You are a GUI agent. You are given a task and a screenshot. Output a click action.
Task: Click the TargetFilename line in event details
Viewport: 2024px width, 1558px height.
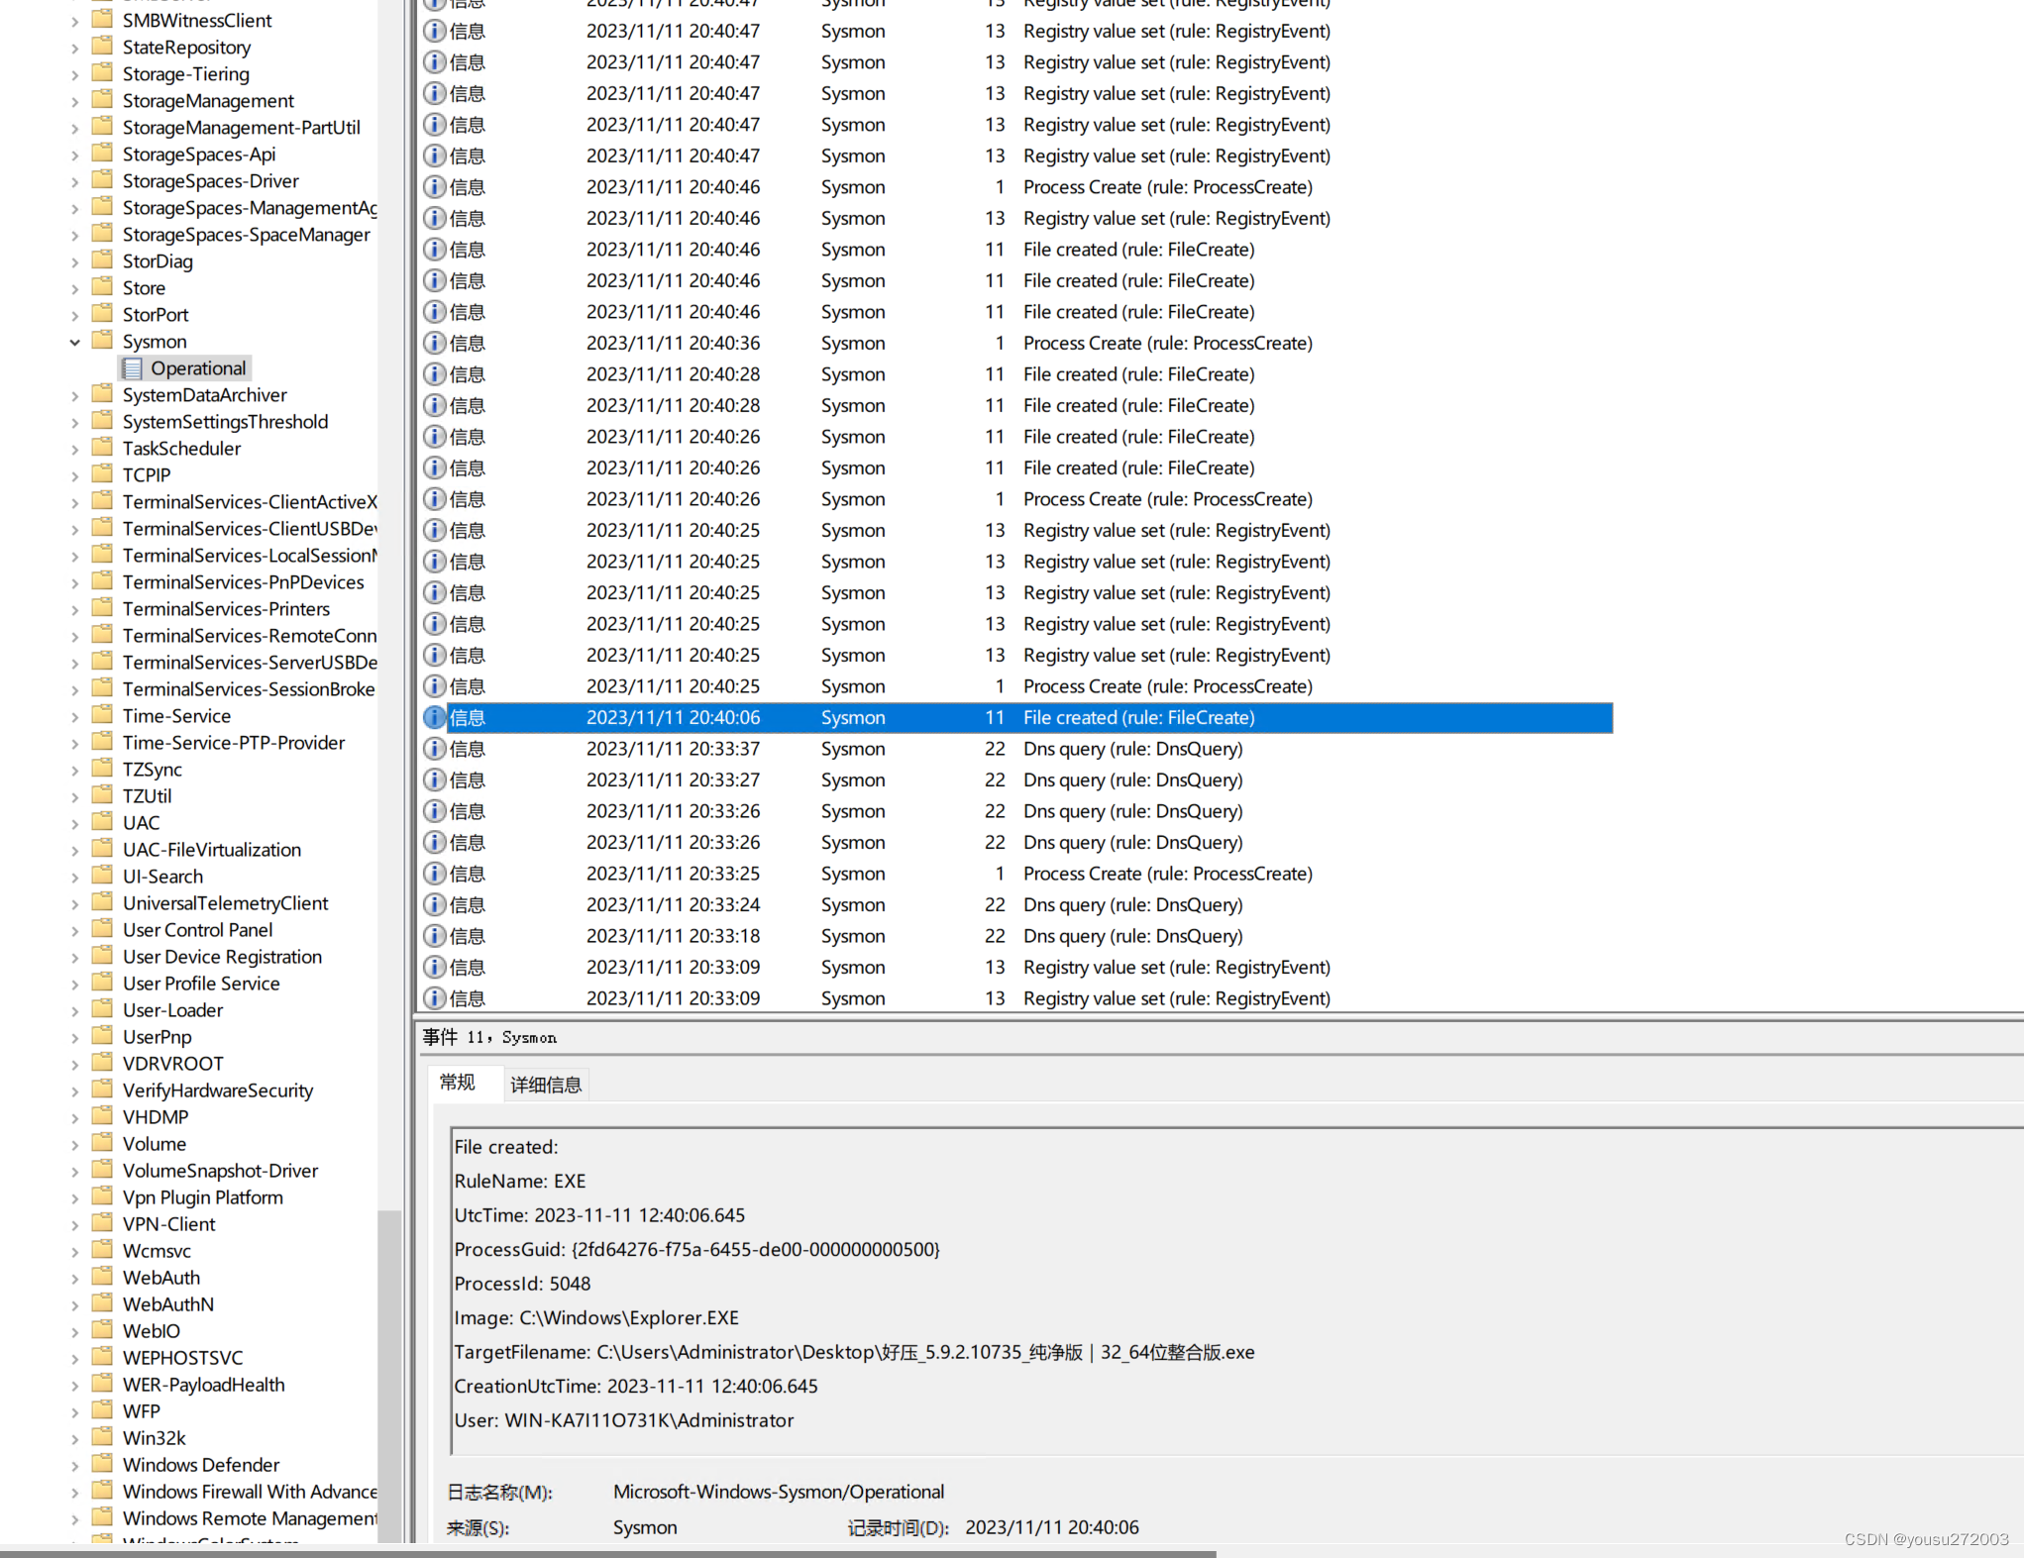(853, 1352)
